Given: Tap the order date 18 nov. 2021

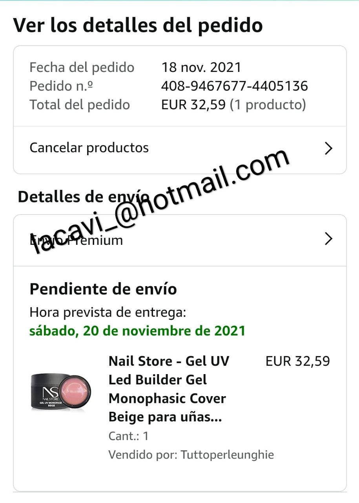Looking at the screenshot, I should [201, 67].
